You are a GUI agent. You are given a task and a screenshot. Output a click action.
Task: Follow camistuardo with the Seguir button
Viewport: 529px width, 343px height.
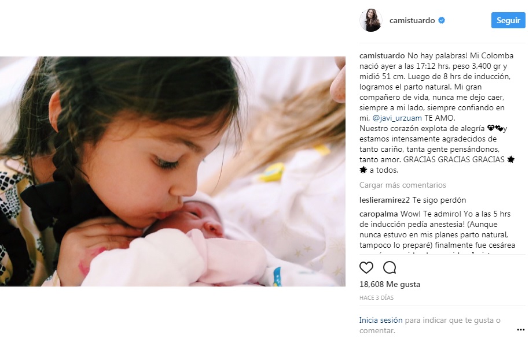click(508, 20)
